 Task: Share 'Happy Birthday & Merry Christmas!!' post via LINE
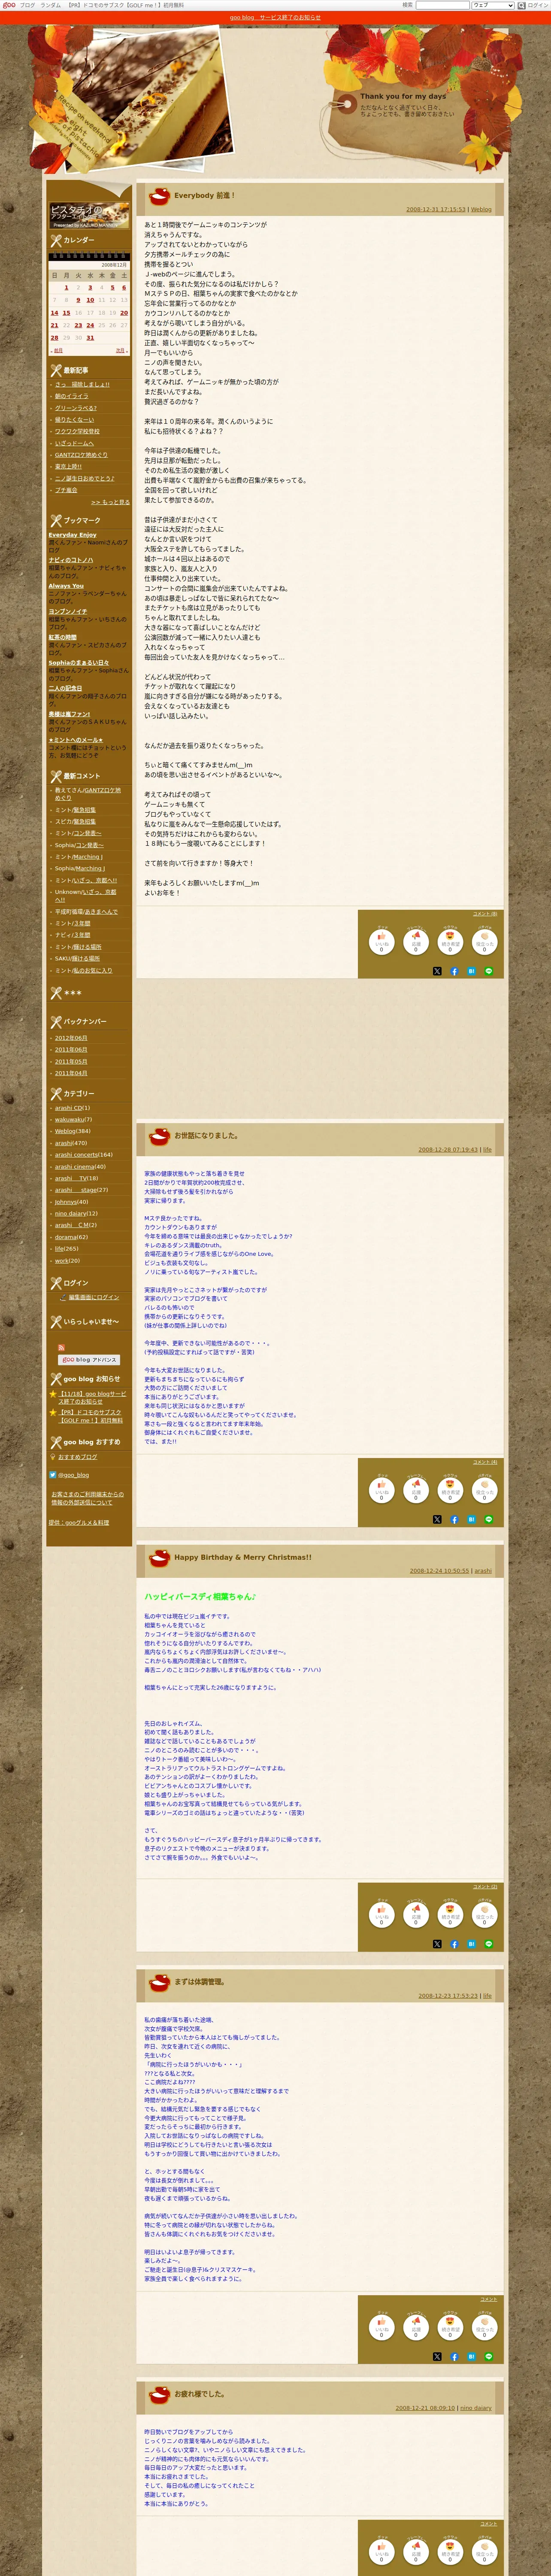[489, 1944]
